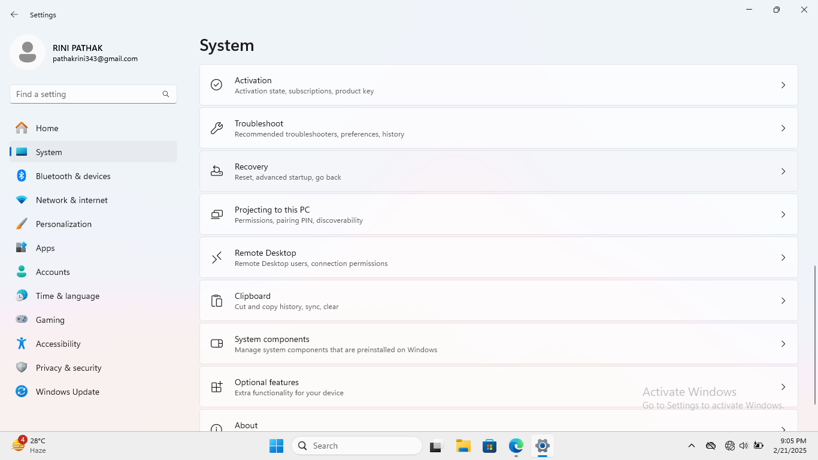The width and height of the screenshot is (818, 460).
Task: Click the vertical scrollbar on the right
Action: 814,334
